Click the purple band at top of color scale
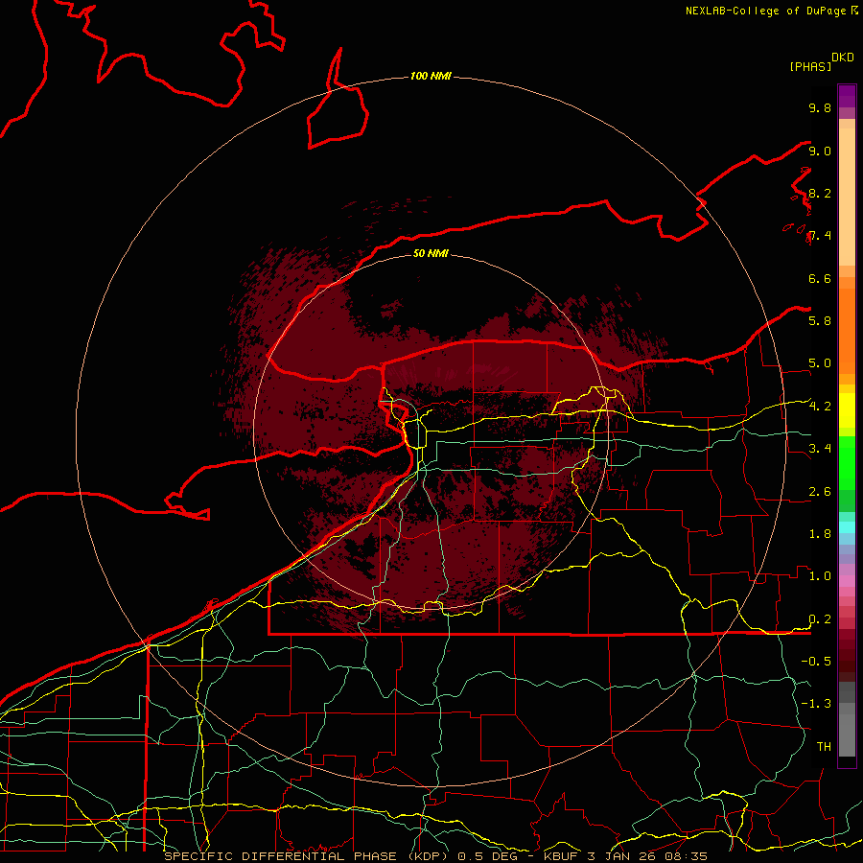863x863 pixels. [847, 96]
